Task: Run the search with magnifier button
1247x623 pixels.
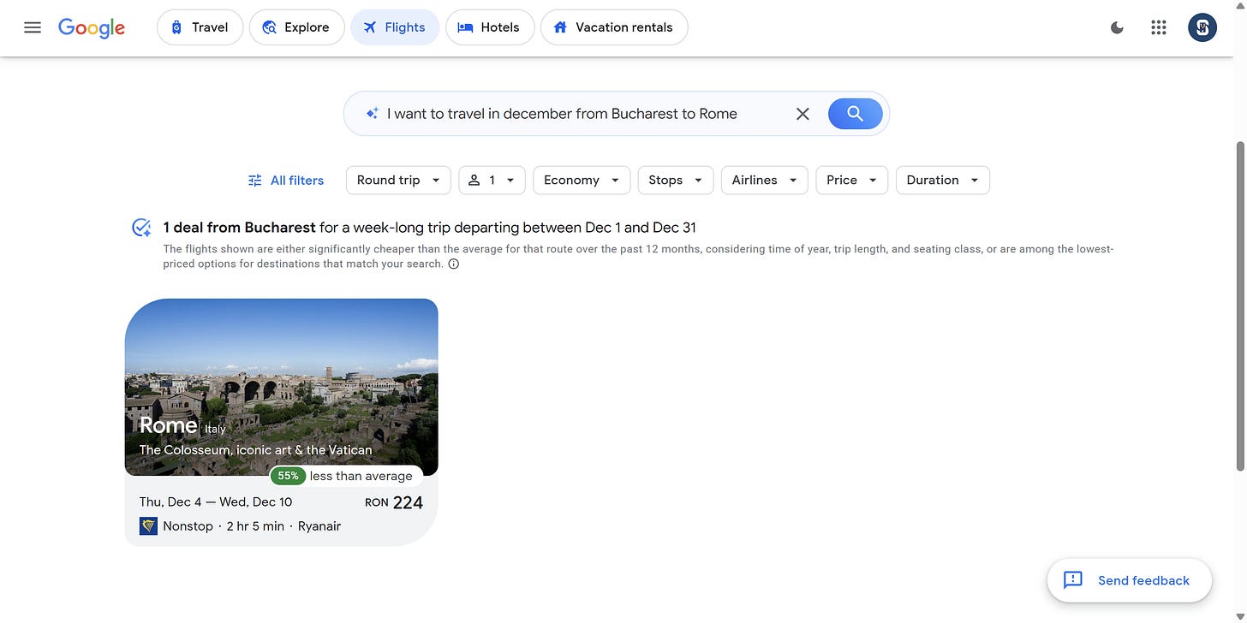Action: [x=855, y=114]
